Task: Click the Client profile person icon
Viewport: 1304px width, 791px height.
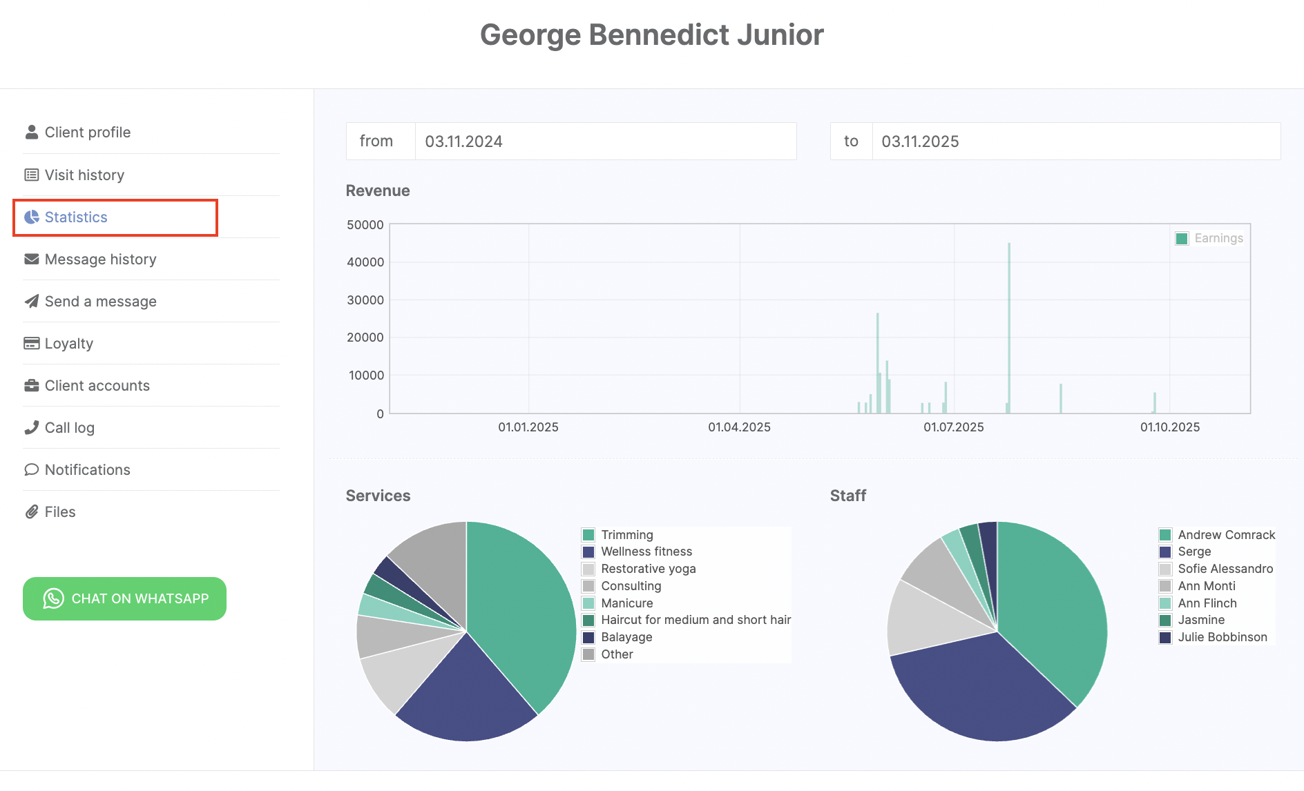Action: click(31, 132)
